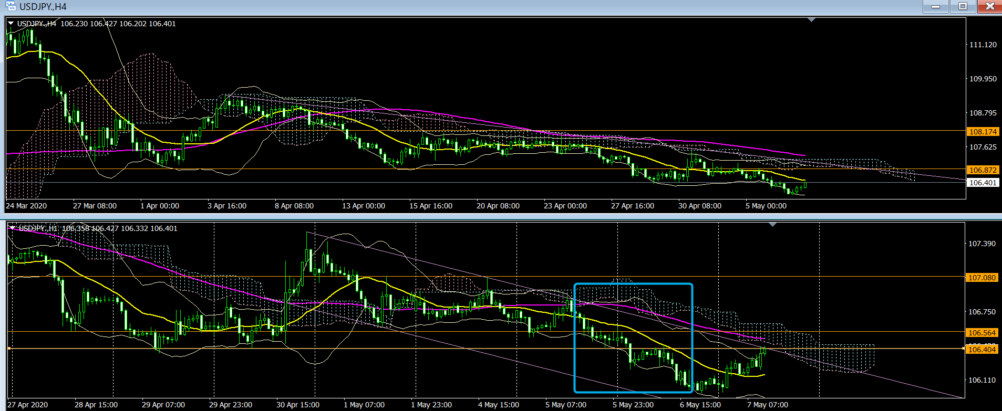The width and height of the screenshot is (1002, 411).
Task: Click the 111.120 value on H4 price axis
Action: click(x=983, y=45)
